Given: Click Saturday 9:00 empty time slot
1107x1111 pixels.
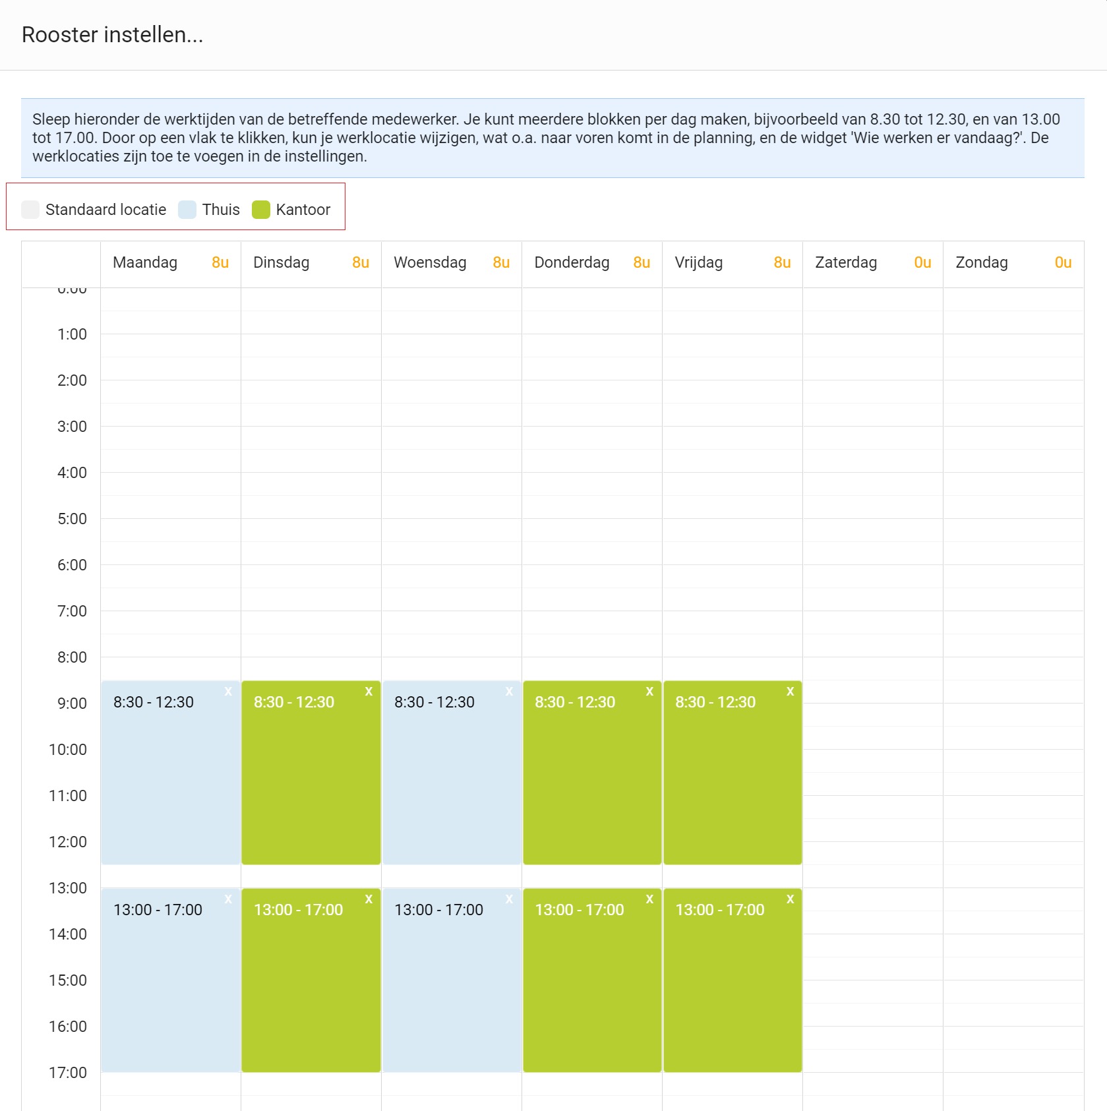Looking at the screenshot, I should coord(873,715).
